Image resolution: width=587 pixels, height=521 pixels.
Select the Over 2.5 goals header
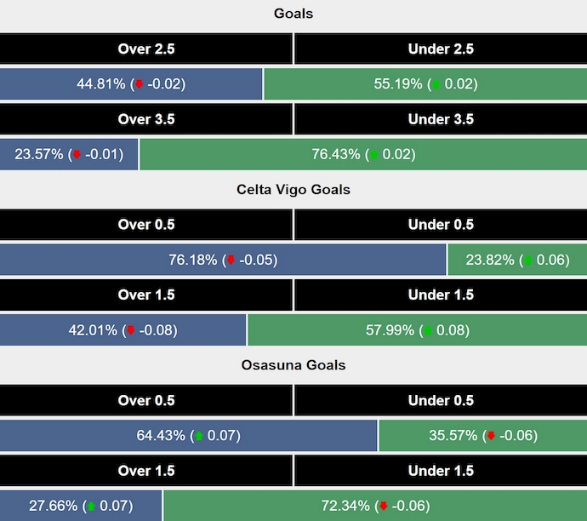coord(146,49)
